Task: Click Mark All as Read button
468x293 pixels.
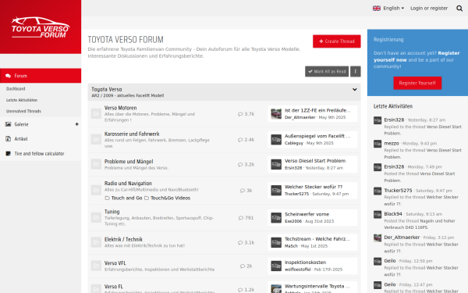Action: [327, 71]
